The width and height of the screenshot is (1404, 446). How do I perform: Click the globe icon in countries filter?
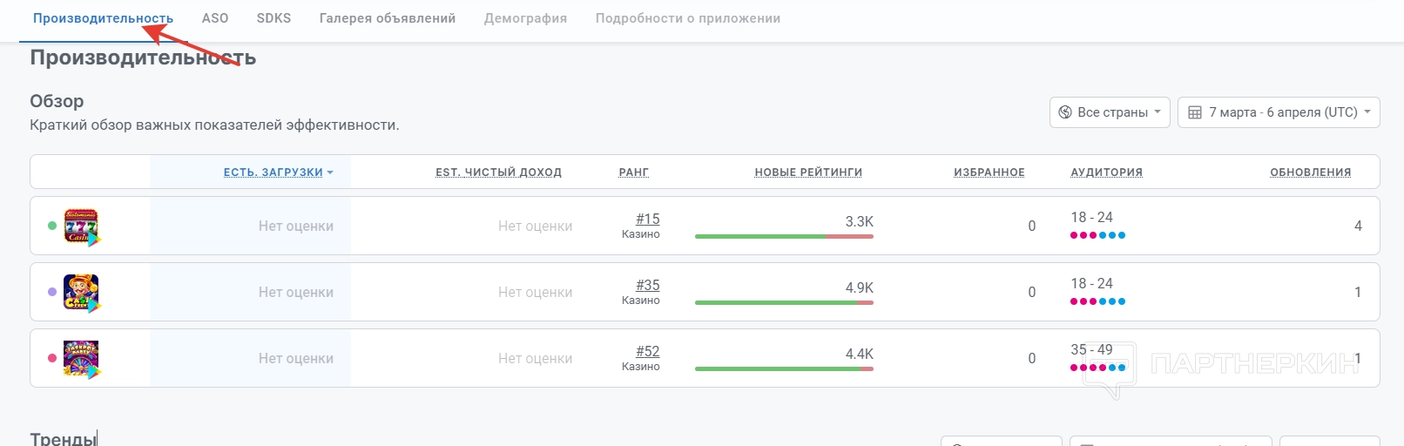coord(1064,112)
